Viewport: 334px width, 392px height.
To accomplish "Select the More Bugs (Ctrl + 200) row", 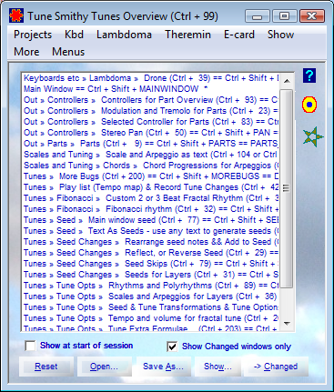I will tap(151, 176).
